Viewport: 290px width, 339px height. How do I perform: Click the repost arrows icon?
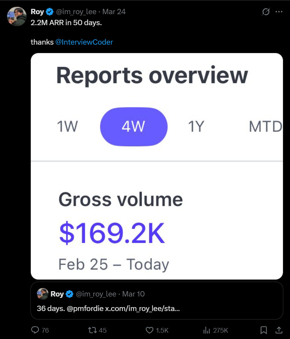pos(92,330)
